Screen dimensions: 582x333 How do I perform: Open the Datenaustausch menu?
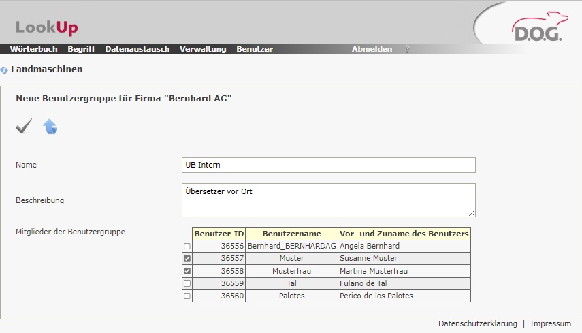(137, 50)
